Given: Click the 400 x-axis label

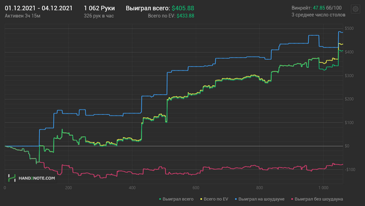Looking at the screenshot, I should click(x=132, y=188).
